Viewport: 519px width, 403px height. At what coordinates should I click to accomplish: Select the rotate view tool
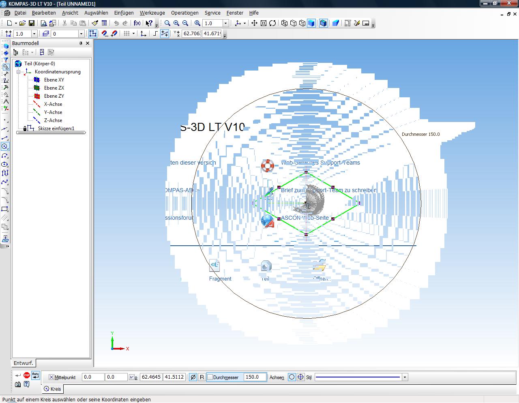272,23
